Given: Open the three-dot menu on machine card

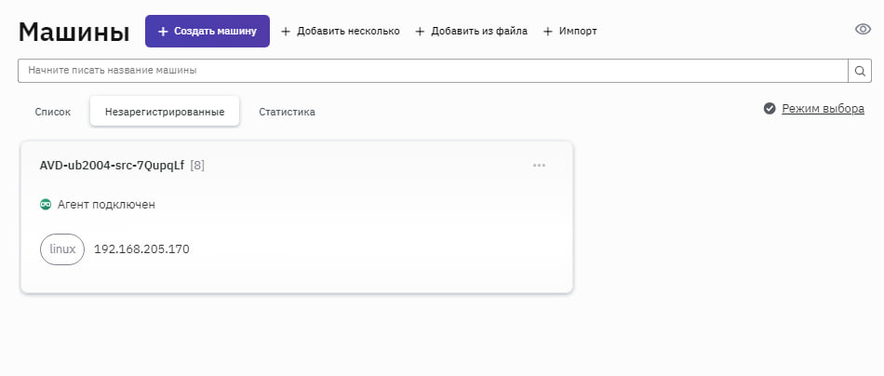Looking at the screenshot, I should tap(539, 166).
